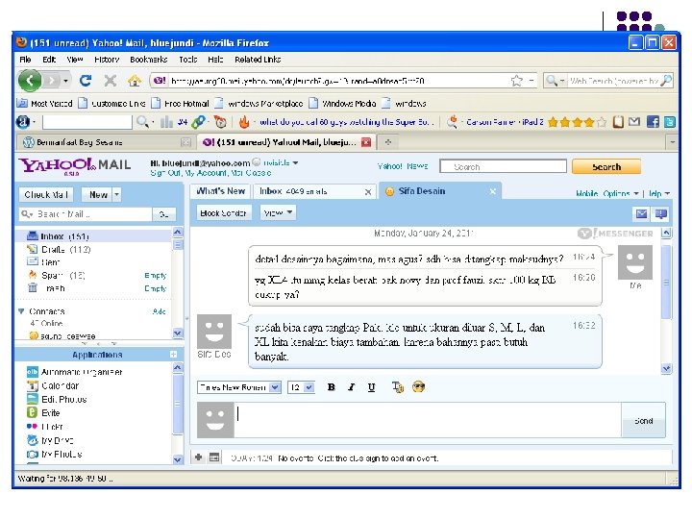Close the Inbox tab

tap(368, 192)
